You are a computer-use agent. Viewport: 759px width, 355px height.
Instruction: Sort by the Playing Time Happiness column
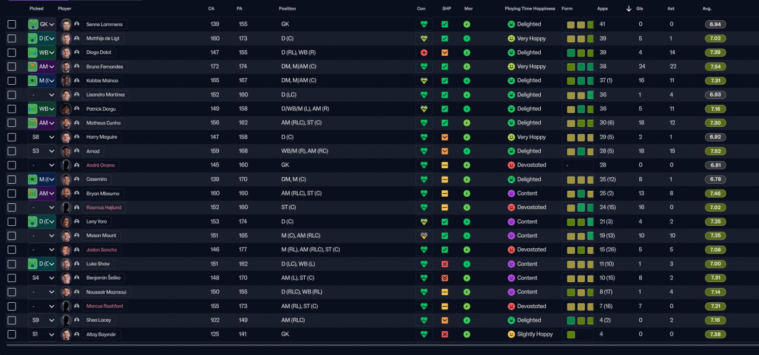(x=530, y=9)
